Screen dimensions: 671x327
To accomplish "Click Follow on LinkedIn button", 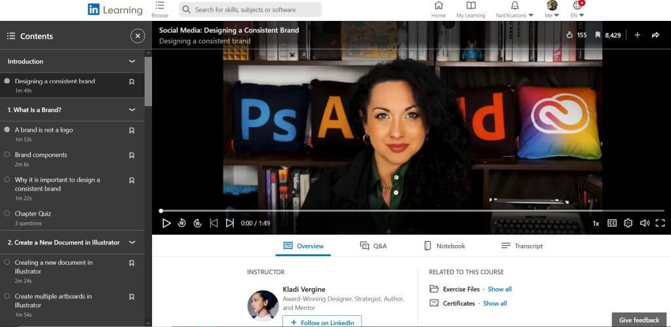I will (322, 322).
